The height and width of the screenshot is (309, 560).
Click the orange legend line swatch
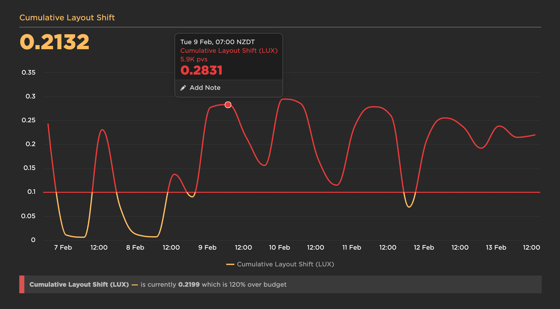coord(230,264)
